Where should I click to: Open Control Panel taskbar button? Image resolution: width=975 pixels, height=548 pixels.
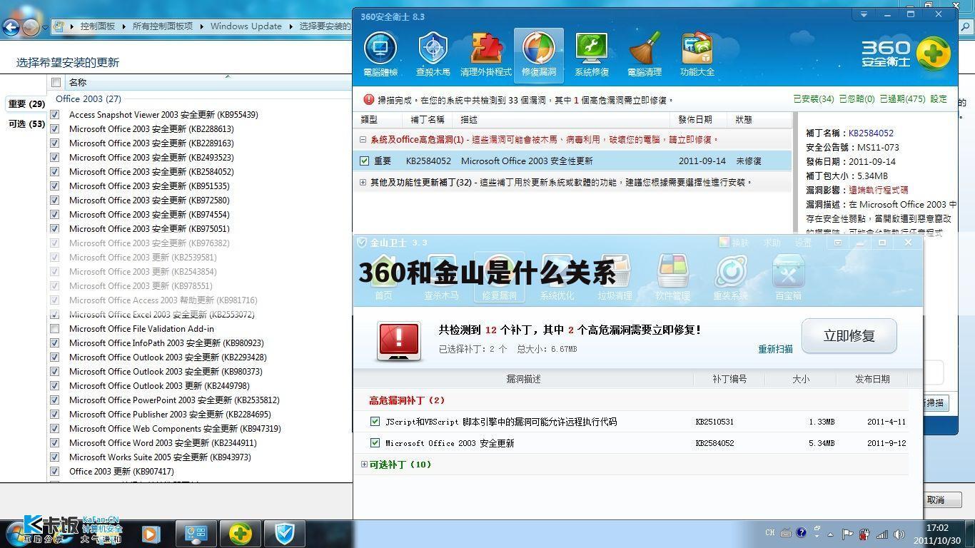pyautogui.click(x=196, y=534)
